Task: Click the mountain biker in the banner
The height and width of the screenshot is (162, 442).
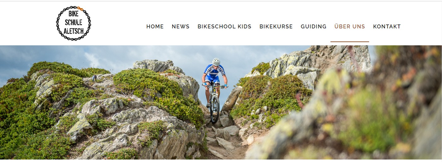Action: coord(215,90)
